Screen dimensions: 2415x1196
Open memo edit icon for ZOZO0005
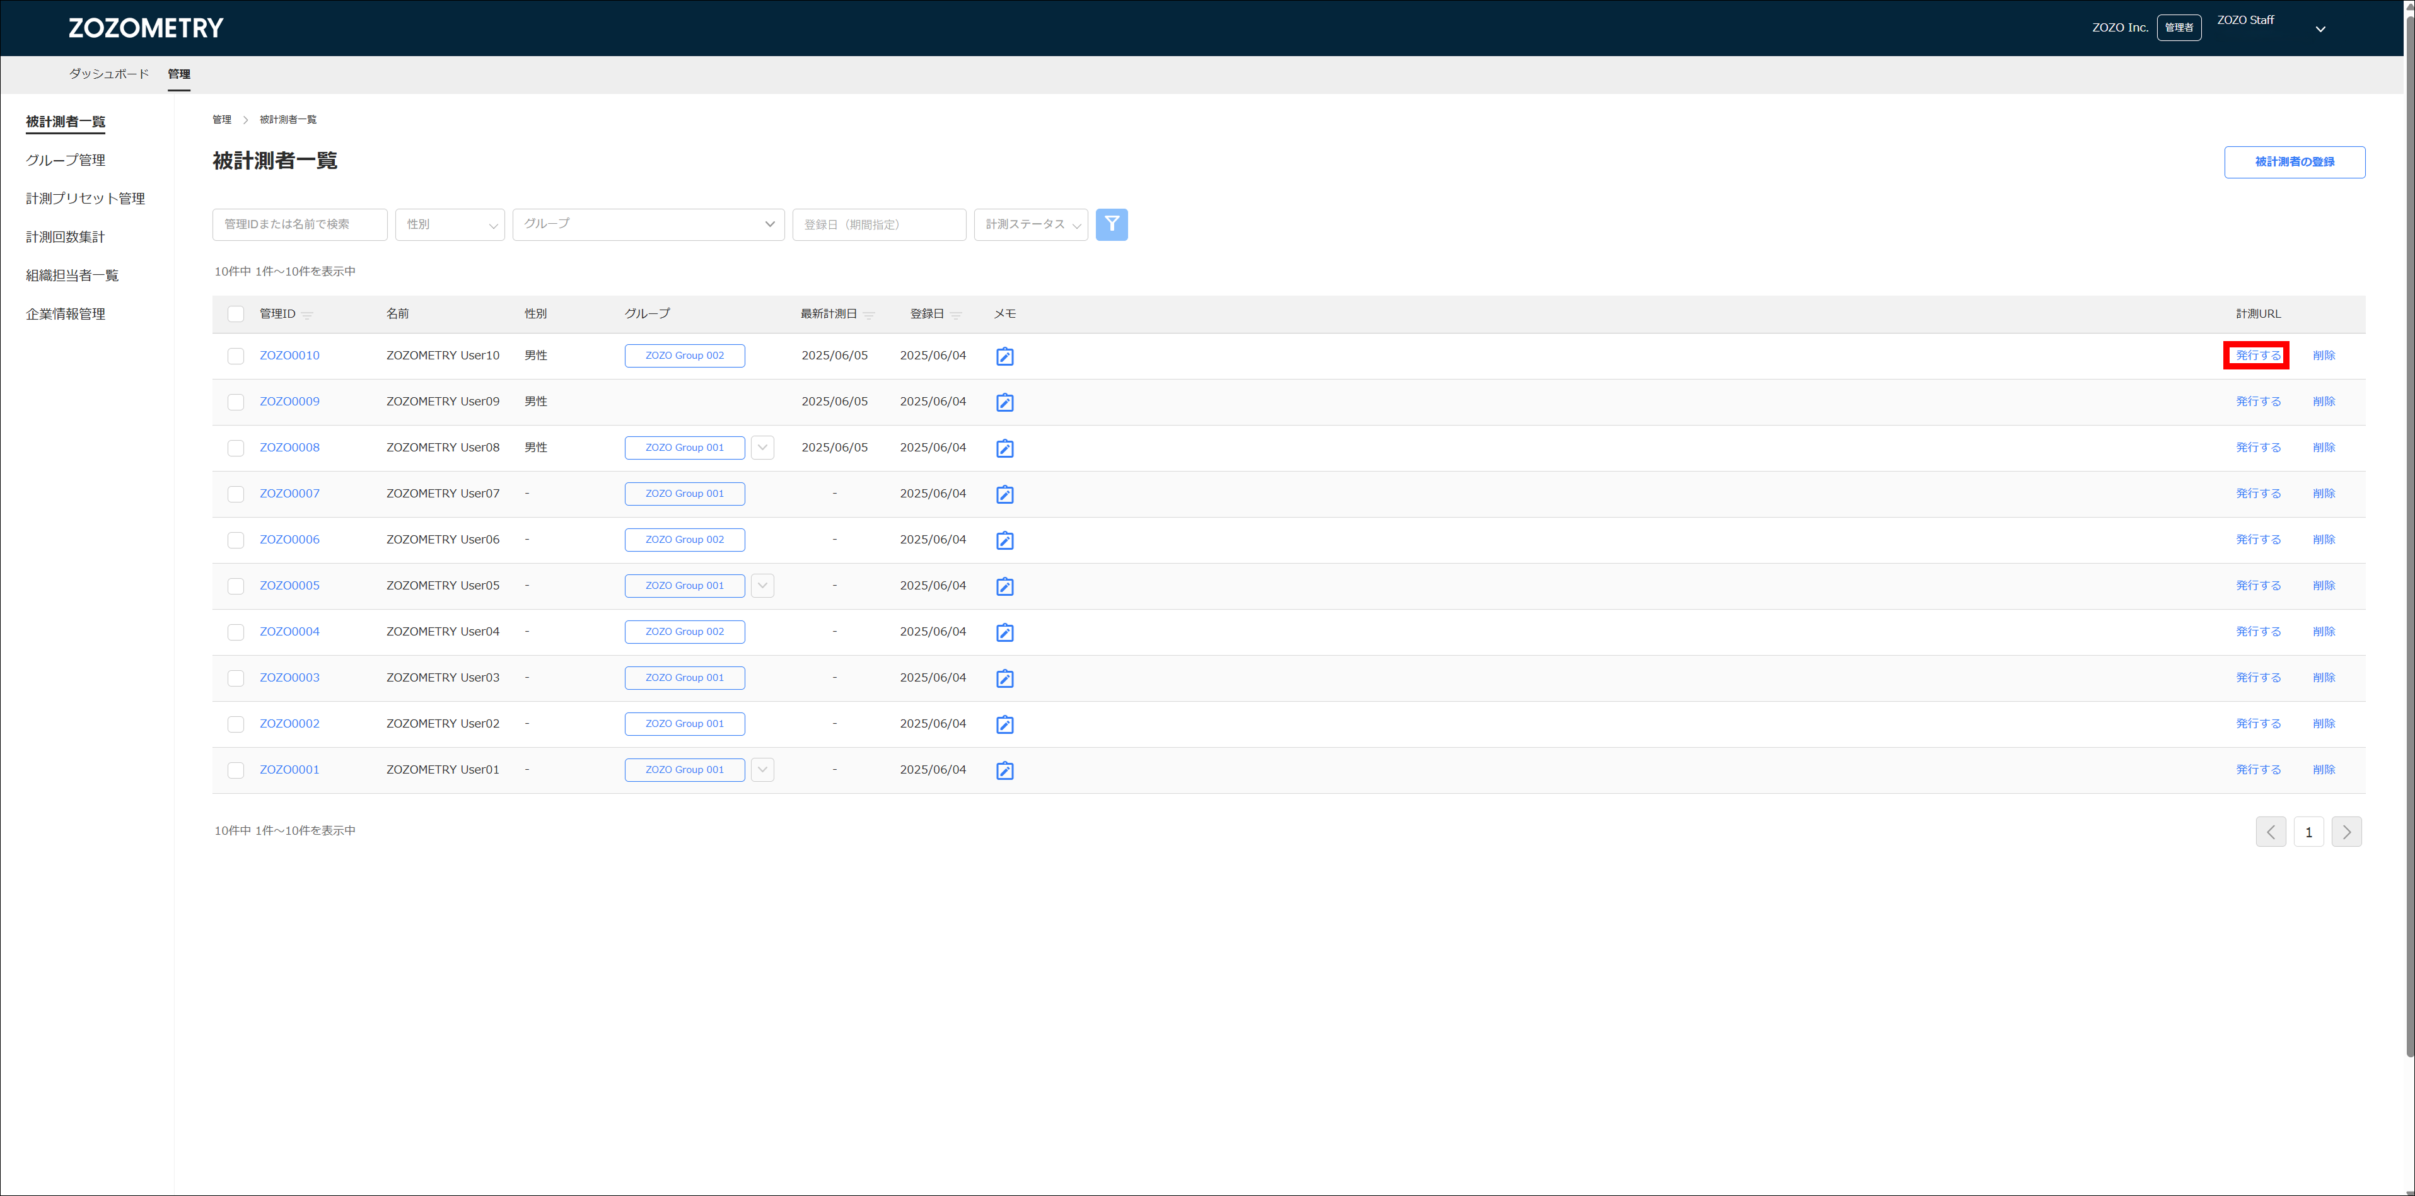(1004, 587)
